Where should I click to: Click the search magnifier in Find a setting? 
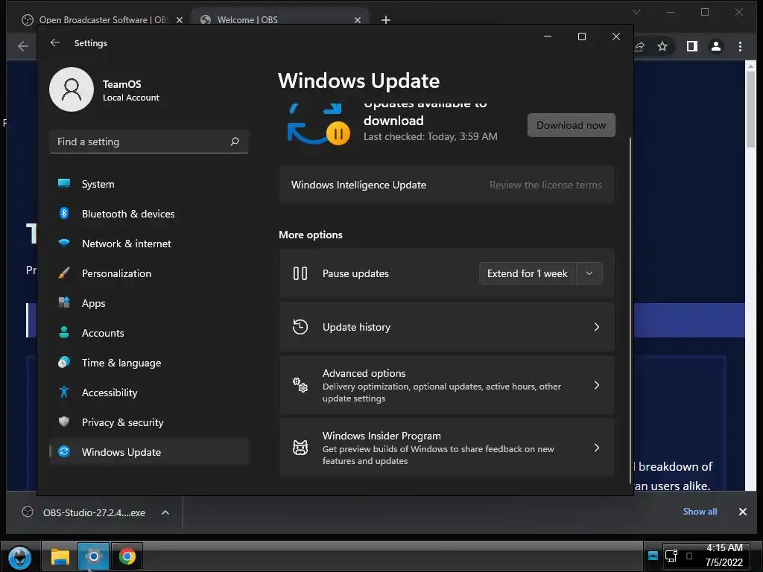tap(235, 142)
